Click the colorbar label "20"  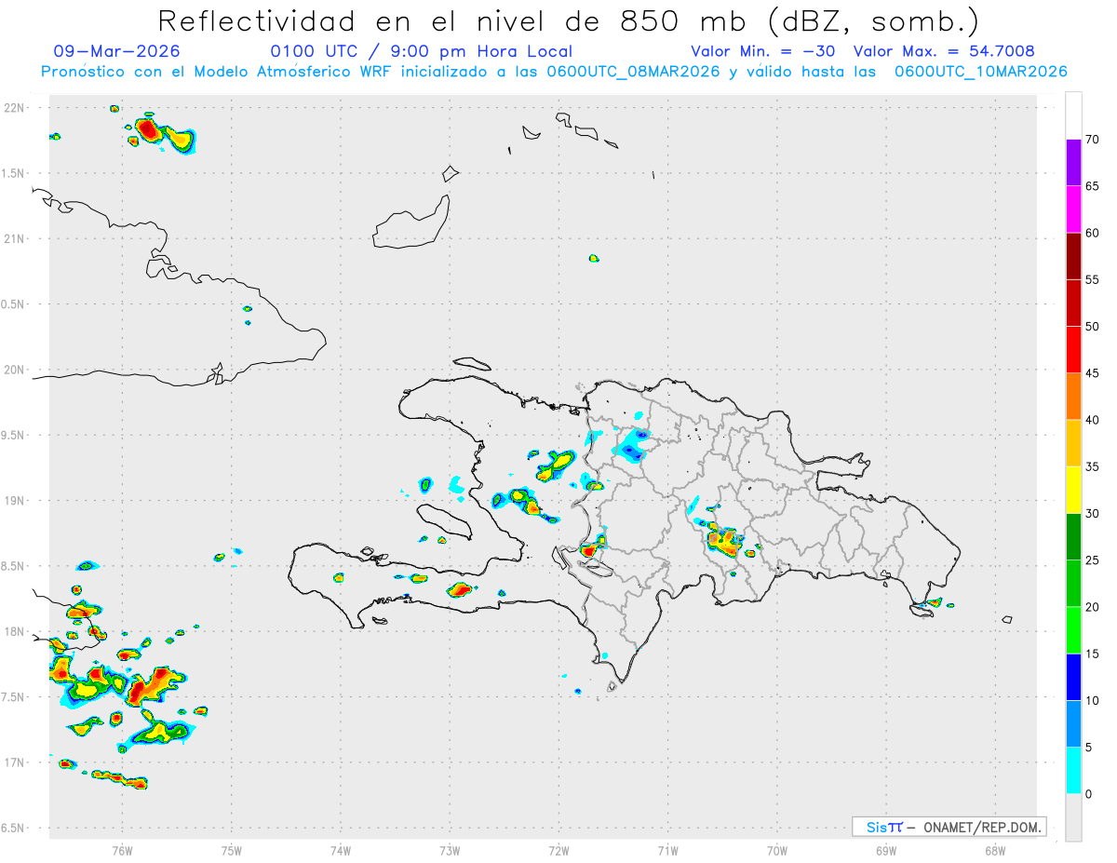click(x=1093, y=607)
